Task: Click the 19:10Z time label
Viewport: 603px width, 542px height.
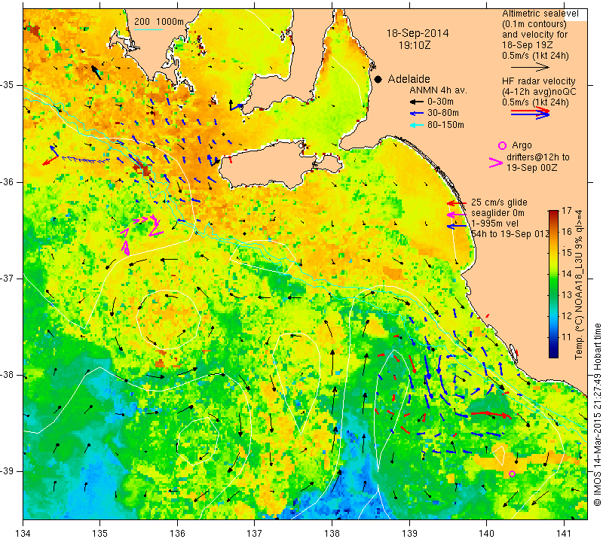Action: tap(415, 45)
